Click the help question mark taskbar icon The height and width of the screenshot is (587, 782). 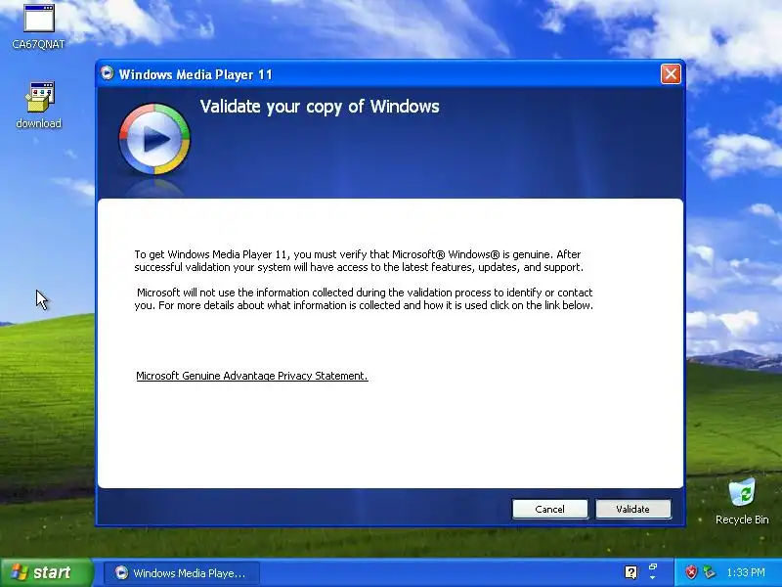pos(630,572)
